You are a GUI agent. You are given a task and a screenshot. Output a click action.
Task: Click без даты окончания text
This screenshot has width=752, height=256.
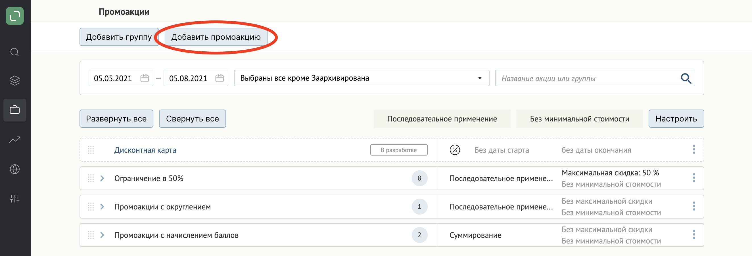596,150
